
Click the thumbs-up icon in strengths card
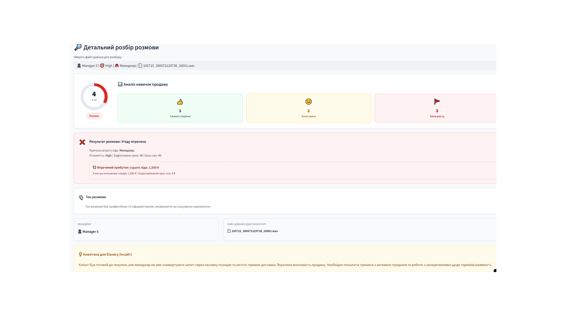(x=180, y=102)
